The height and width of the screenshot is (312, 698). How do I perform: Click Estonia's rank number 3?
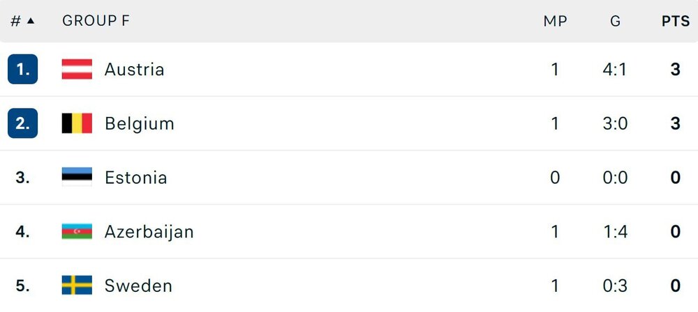23,178
